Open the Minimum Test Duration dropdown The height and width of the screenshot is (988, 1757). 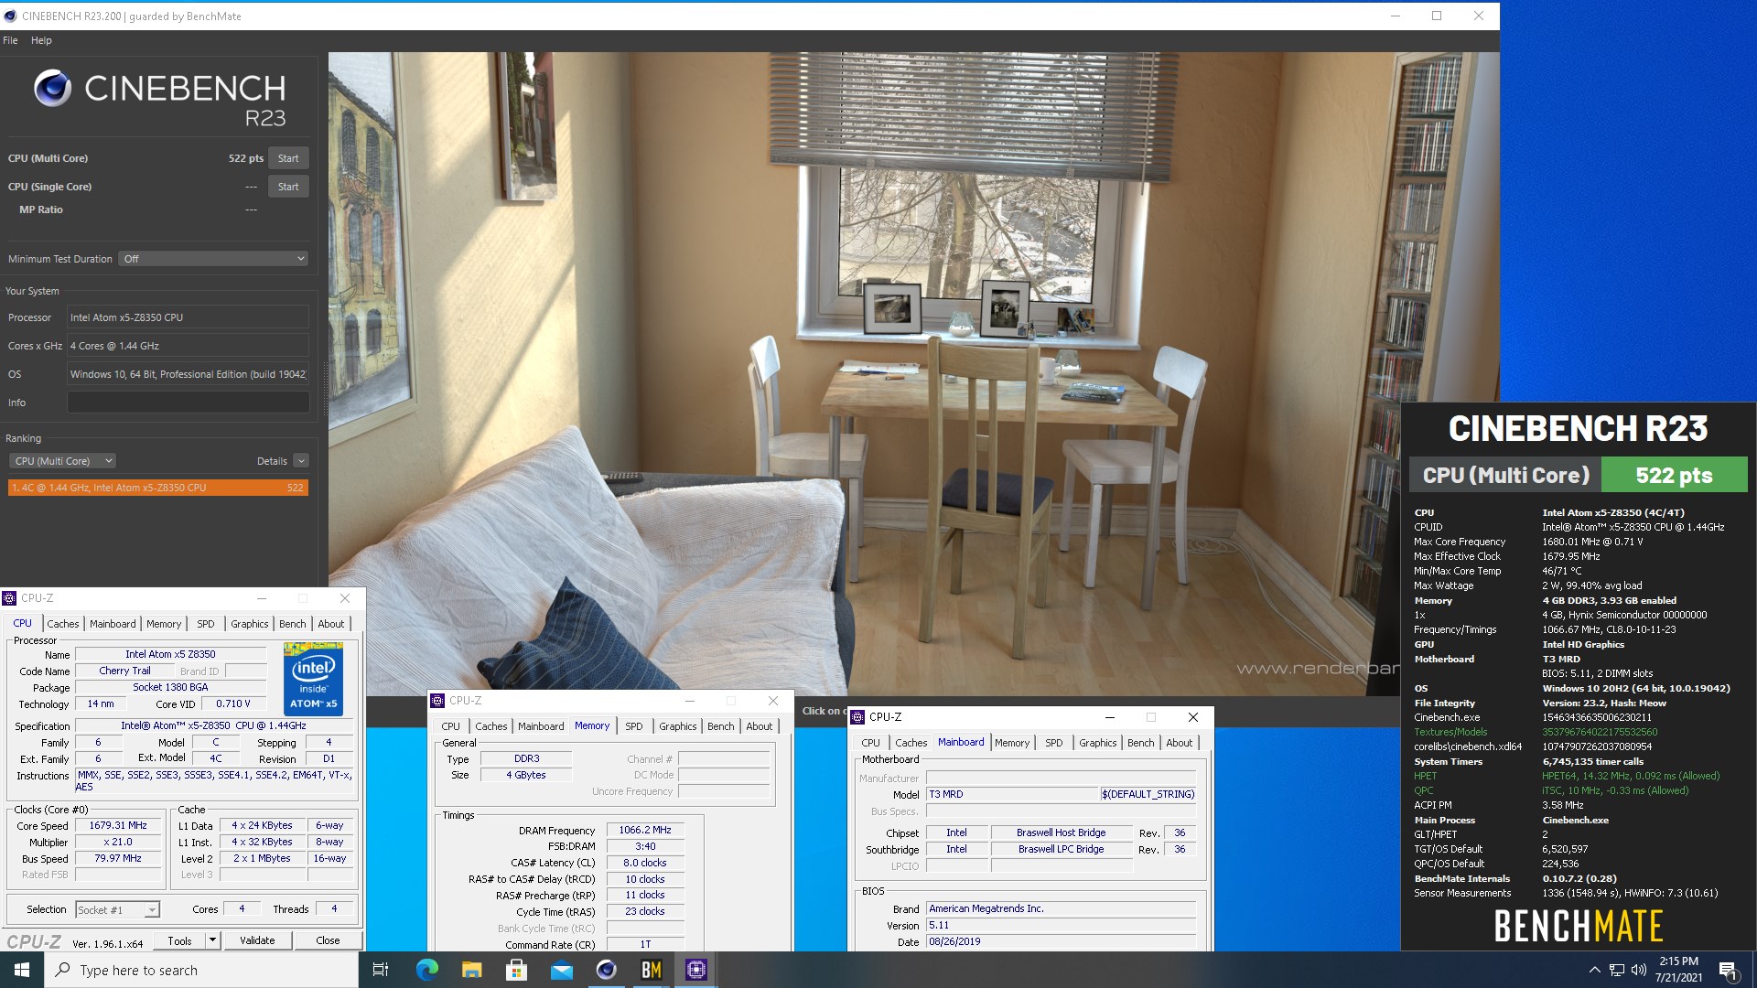pos(213,259)
